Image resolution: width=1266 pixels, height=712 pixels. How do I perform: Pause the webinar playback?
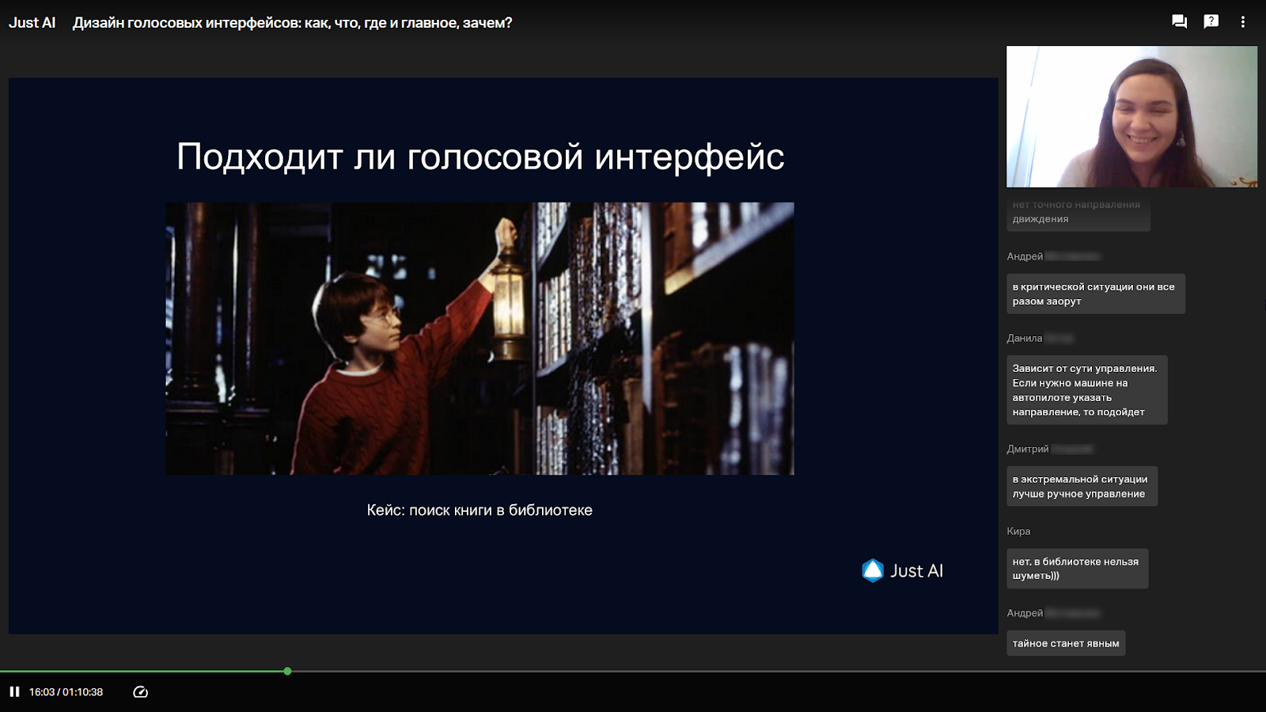pos(14,692)
